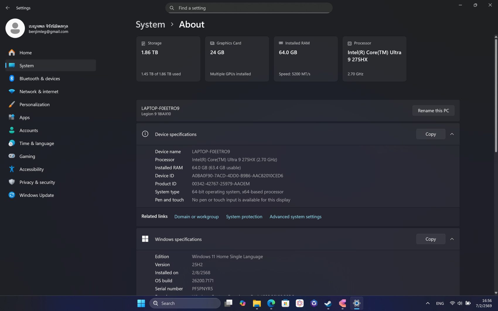This screenshot has height=311, width=498.
Task: Select System in the sidebar
Action: click(50, 66)
